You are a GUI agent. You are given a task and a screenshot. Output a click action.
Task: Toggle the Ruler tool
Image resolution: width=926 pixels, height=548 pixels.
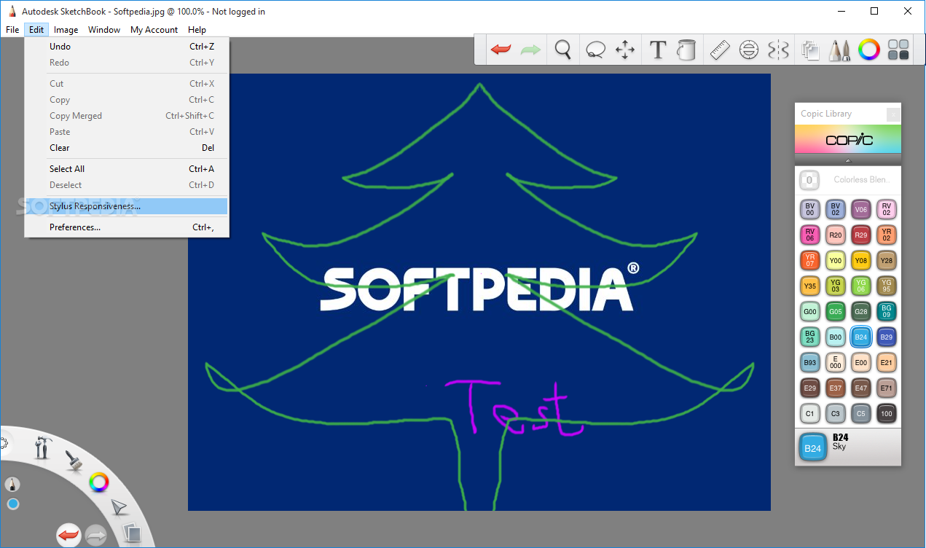(720, 50)
